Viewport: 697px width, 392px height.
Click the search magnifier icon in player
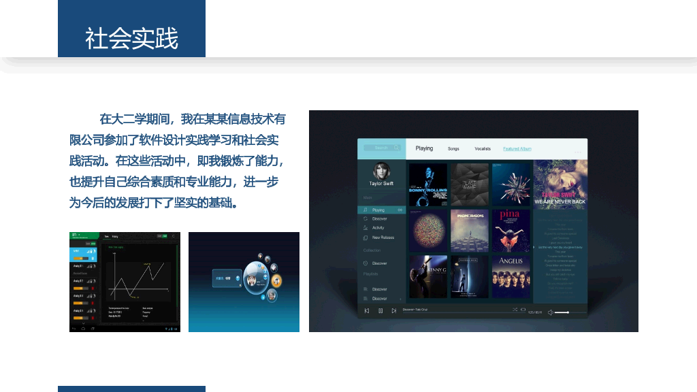(397, 148)
